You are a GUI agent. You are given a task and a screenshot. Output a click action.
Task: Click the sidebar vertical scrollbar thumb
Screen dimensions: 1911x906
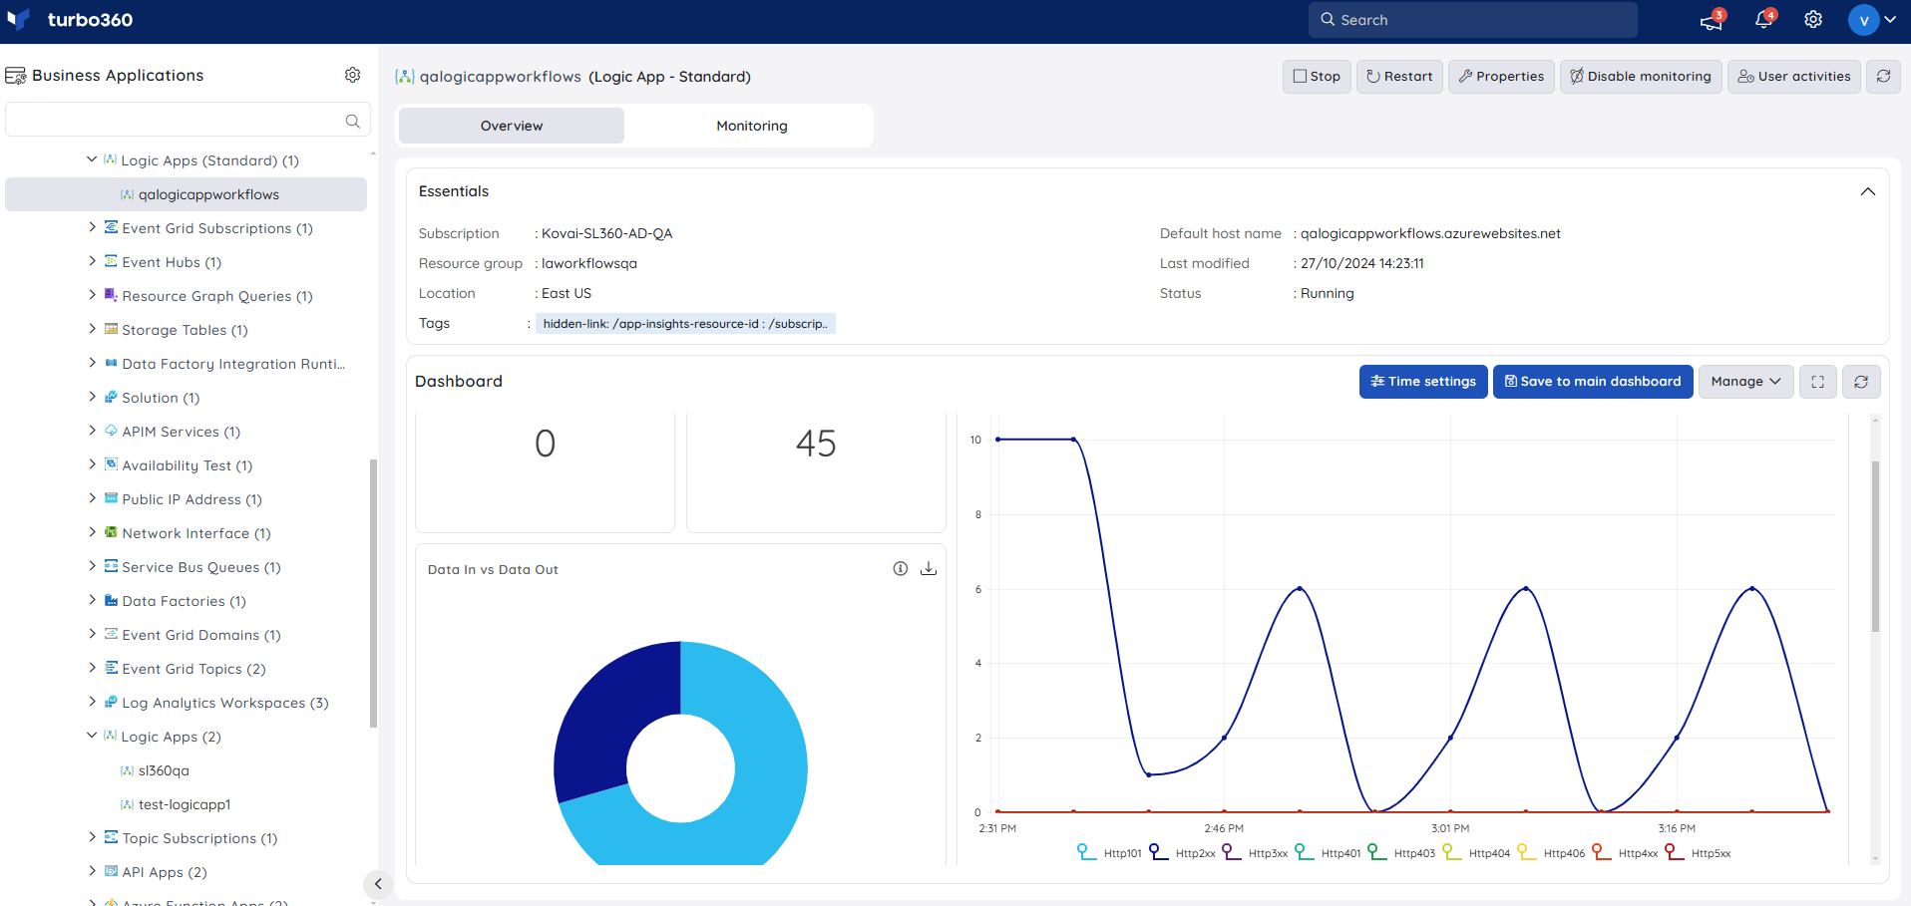point(373,593)
